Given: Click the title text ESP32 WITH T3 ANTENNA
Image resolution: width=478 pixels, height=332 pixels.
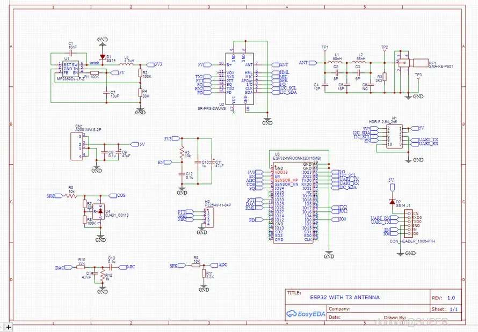Looking at the screenshot, I should [x=345, y=297].
